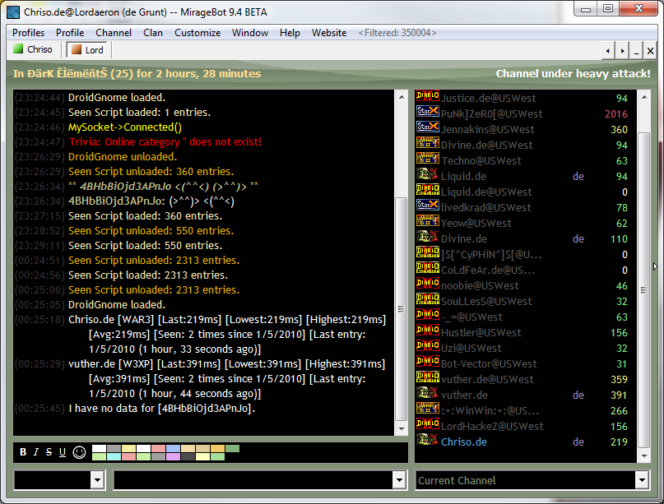The image size is (664, 504).
Task: Click the StarCraft icon beside livedkrad@USWest
Action: (428, 206)
